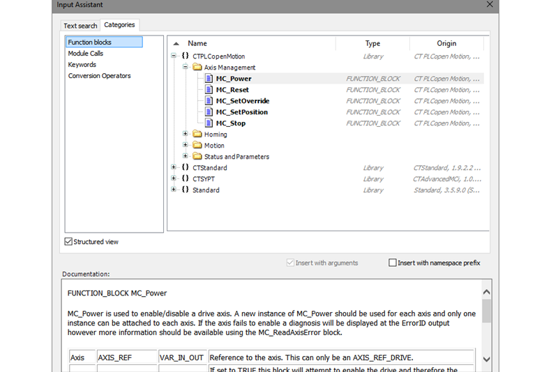Click the documentation scrollbar thumb
Viewport: 558px width, 372px height.
click(487, 311)
